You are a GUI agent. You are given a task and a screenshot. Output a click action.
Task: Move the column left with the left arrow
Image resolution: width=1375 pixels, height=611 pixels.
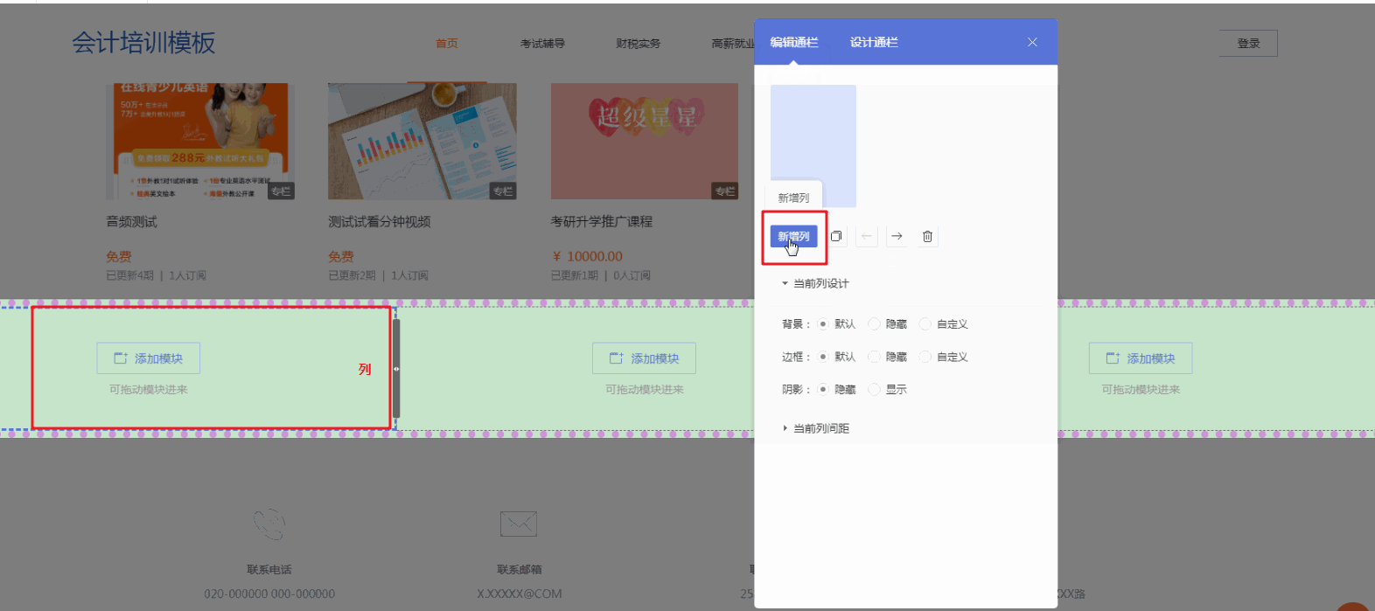866,236
